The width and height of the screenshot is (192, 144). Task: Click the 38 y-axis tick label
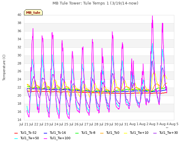[x=19, y=23]
